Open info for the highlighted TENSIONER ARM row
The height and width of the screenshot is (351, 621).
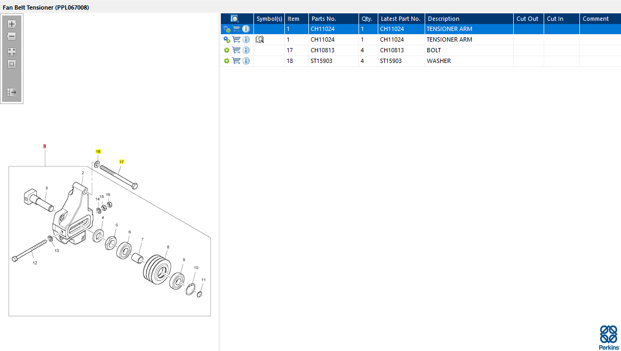tap(246, 29)
